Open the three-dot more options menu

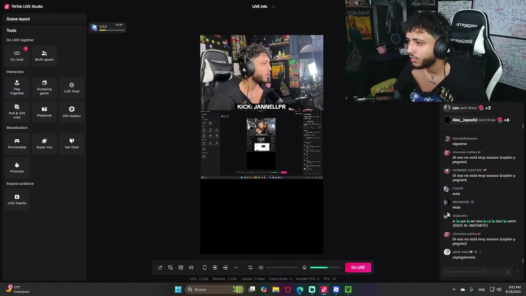(236, 268)
